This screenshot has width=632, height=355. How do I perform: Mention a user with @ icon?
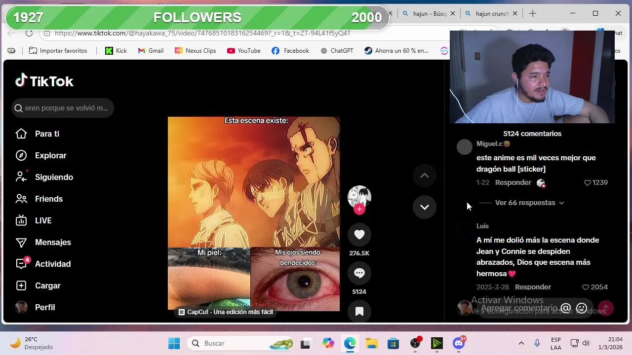coord(566,308)
